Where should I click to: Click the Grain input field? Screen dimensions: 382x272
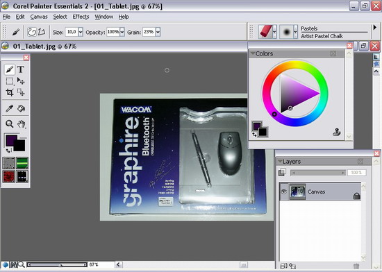[x=149, y=32]
